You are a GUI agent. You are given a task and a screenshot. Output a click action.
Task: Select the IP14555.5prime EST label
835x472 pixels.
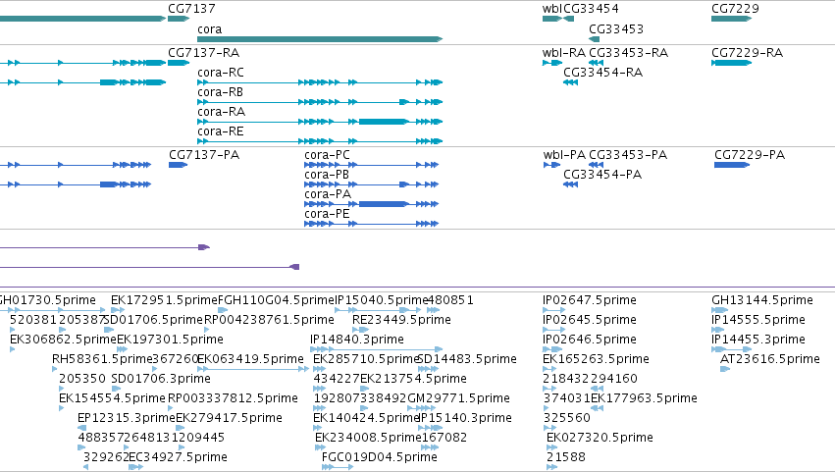click(x=758, y=320)
